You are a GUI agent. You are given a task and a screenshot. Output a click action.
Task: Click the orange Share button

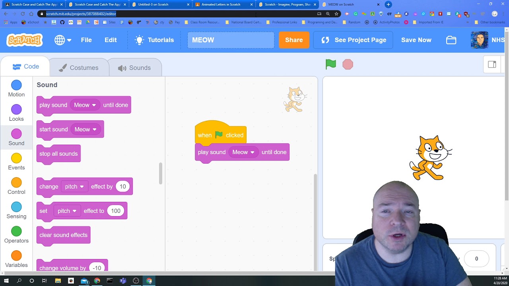pos(294,40)
